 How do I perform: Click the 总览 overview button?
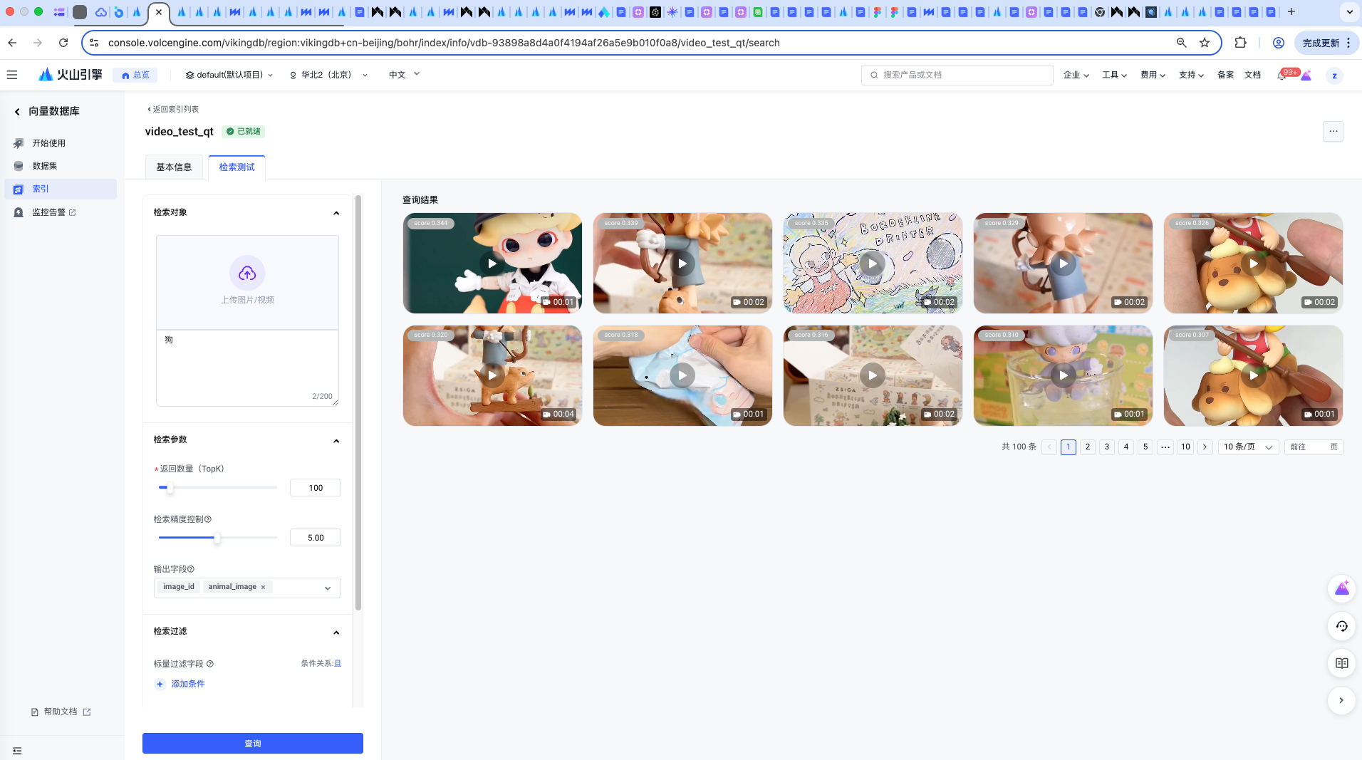point(135,75)
